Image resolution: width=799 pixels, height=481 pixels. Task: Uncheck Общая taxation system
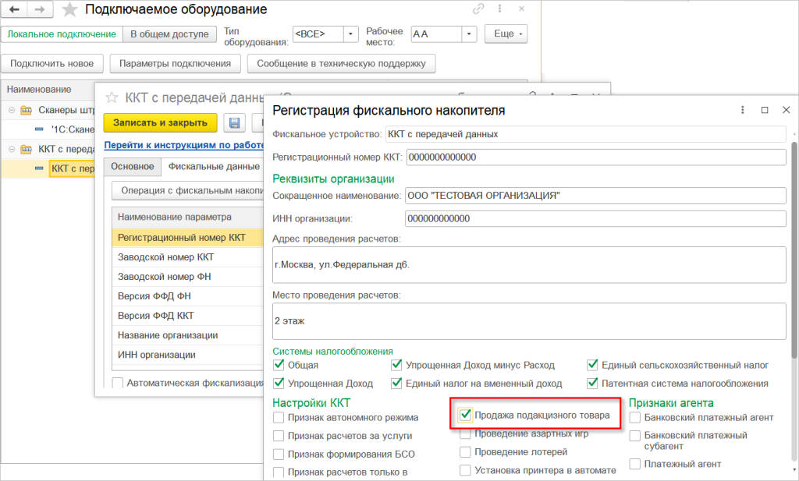tap(279, 365)
